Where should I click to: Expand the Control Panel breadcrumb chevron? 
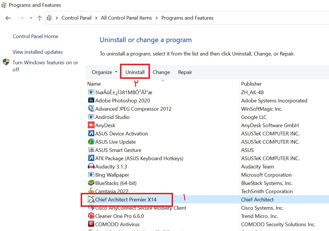click(x=96, y=18)
